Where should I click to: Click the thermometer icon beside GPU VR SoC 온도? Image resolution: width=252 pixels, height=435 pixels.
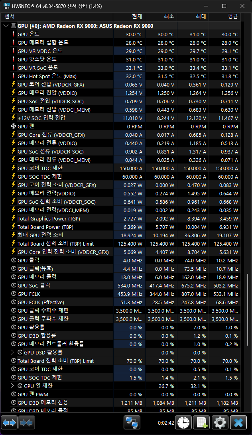13,67
